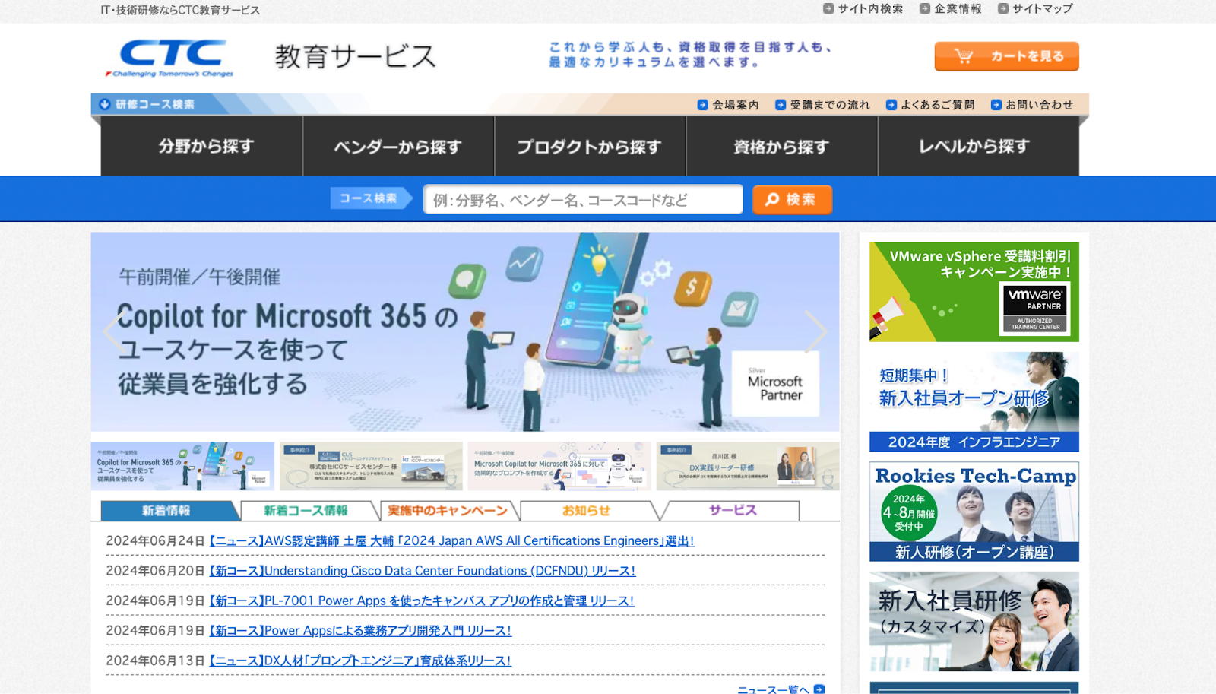Click the date 2024年06月20日

[155, 571]
